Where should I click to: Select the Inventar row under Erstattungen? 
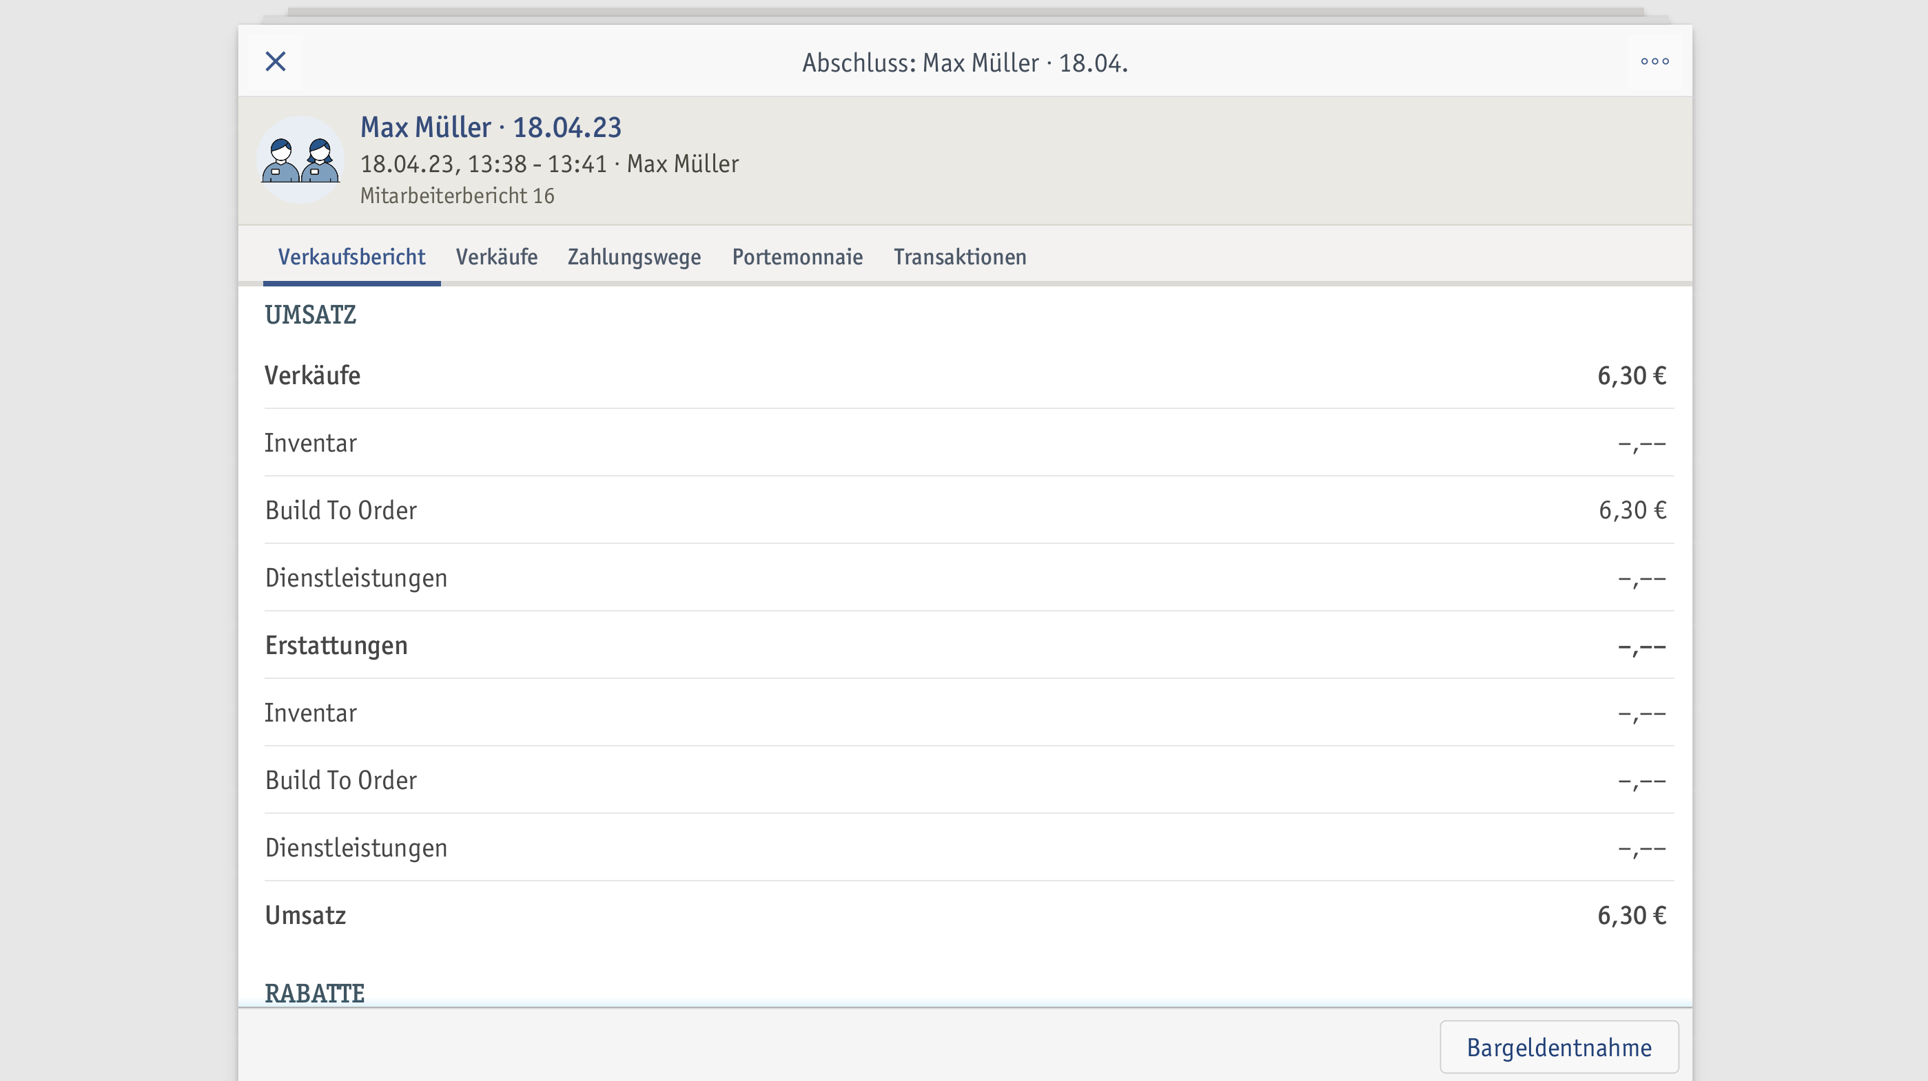click(970, 713)
